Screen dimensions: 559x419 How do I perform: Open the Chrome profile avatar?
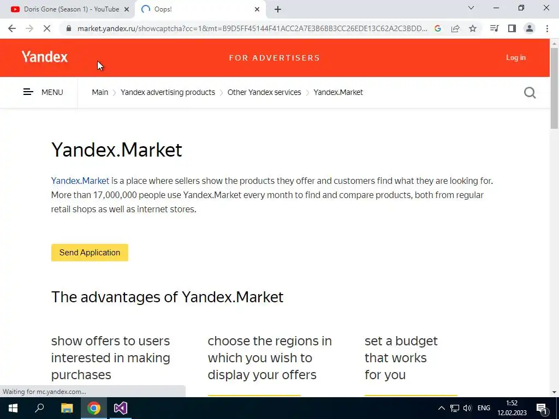(x=530, y=28)
